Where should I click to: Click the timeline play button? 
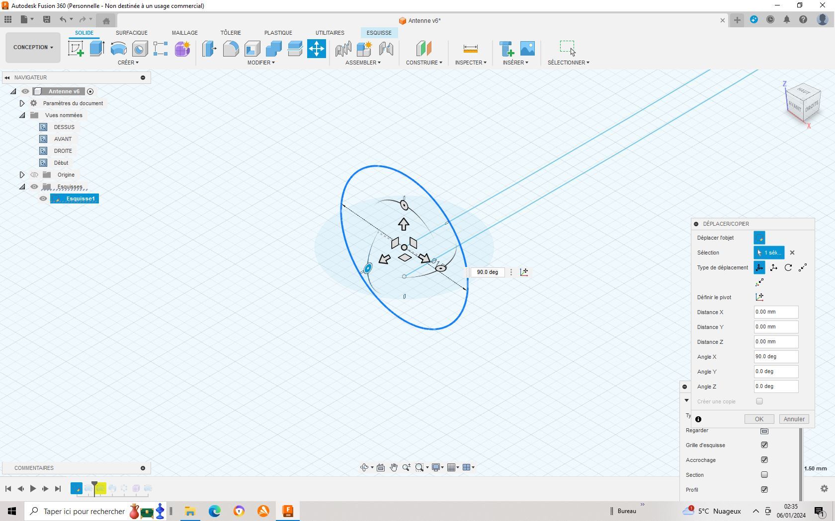(33, 489)
